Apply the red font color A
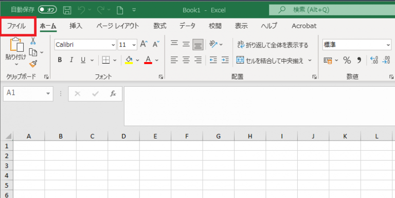 [148, 60]
